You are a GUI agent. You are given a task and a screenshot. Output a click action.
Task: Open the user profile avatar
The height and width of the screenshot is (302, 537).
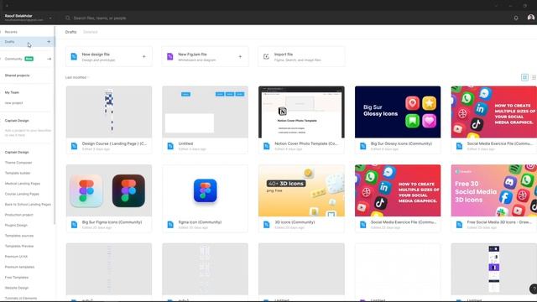click(x=531, y=18)
